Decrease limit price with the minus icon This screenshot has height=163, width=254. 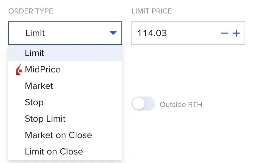click(x=225, y=33)
